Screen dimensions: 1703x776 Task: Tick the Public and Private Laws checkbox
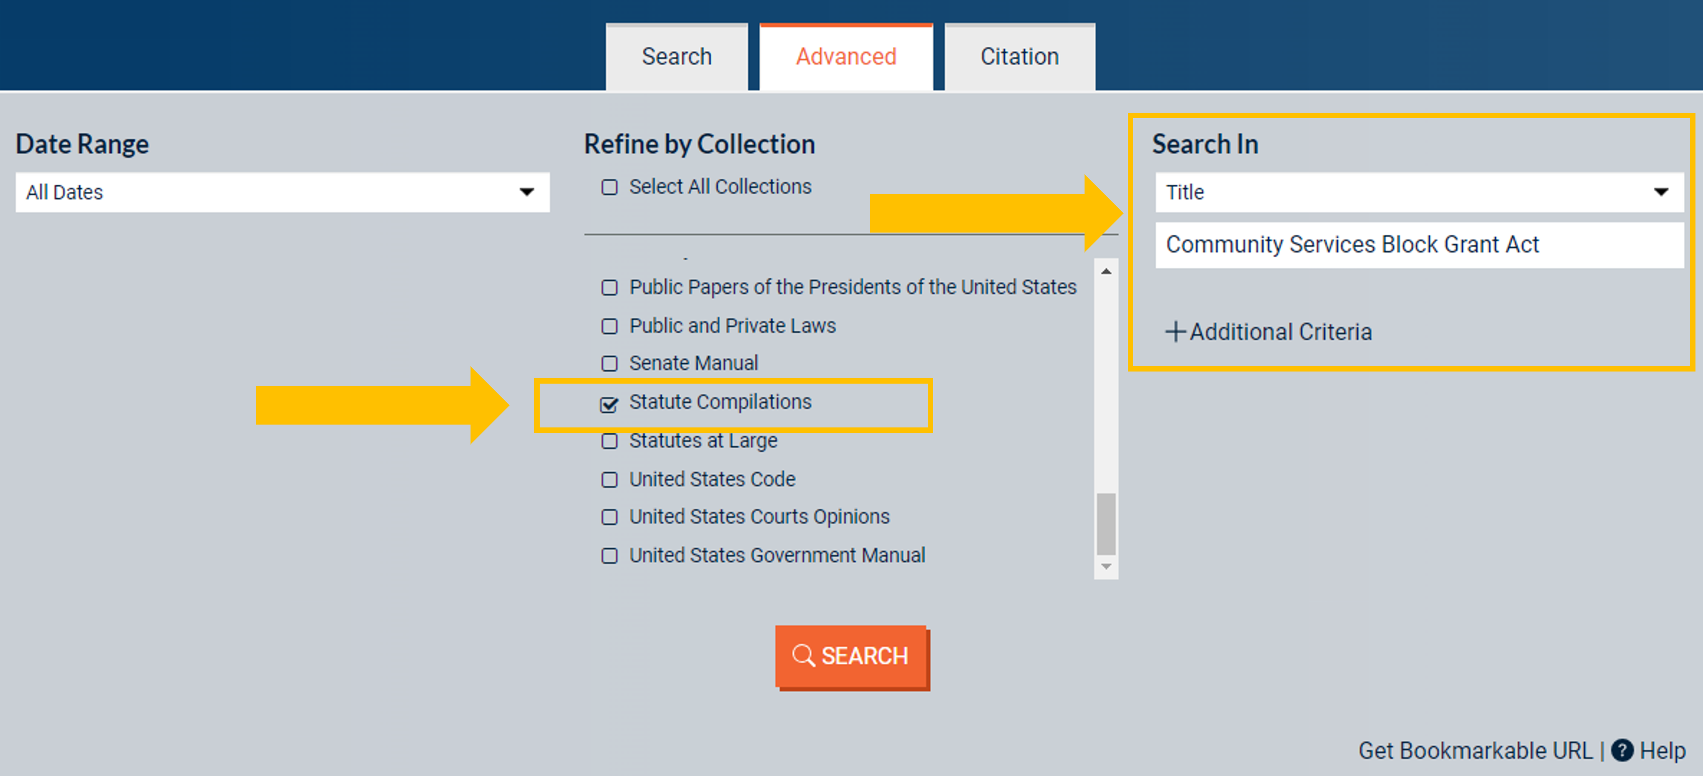click(609, 326)
